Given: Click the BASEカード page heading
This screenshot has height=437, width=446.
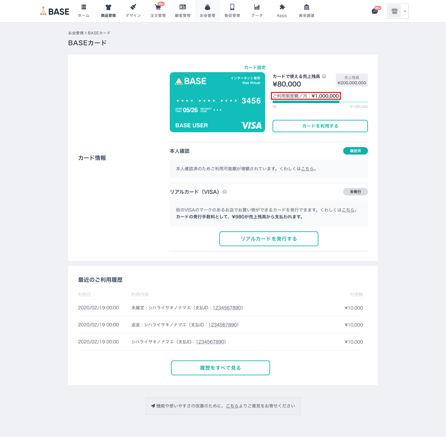Looking at the screenshot, I should pyautogui.click(x=87, y=43).
